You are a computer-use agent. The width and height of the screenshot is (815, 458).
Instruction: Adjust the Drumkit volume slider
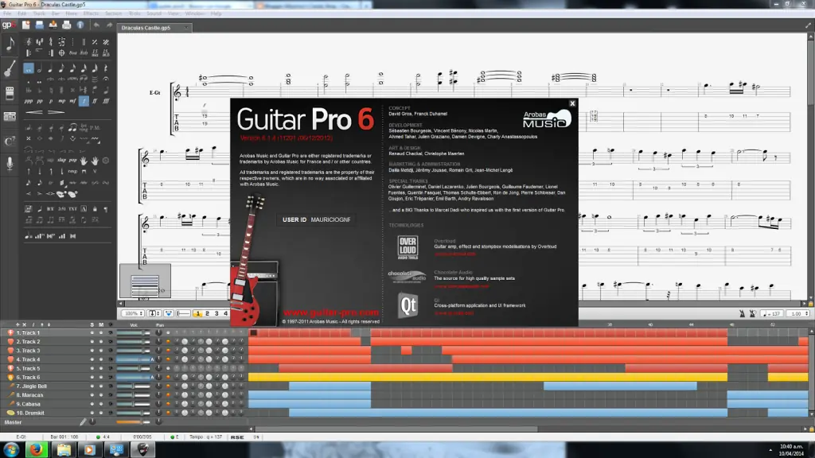pyautogui.click(x=133, y=413)
